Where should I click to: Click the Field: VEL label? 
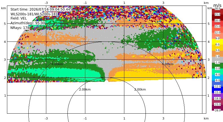coord(19,18)
